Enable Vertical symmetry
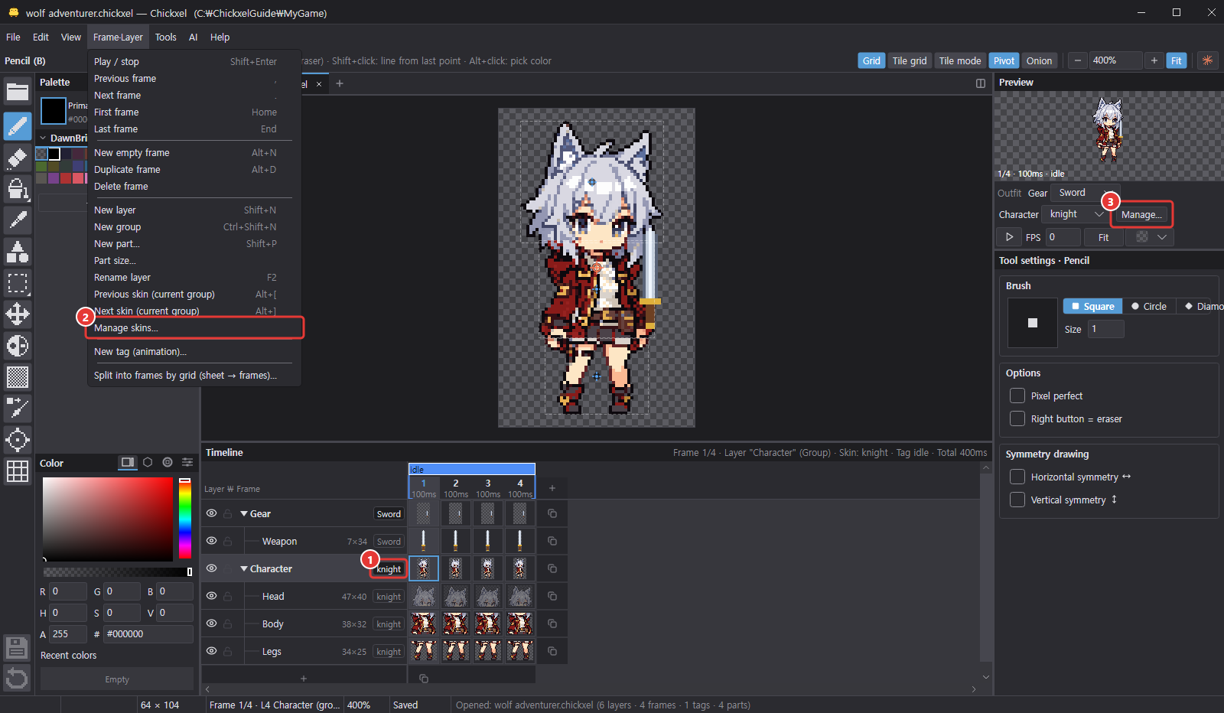The image size is (1224, 713). (x=1017, y=500)
